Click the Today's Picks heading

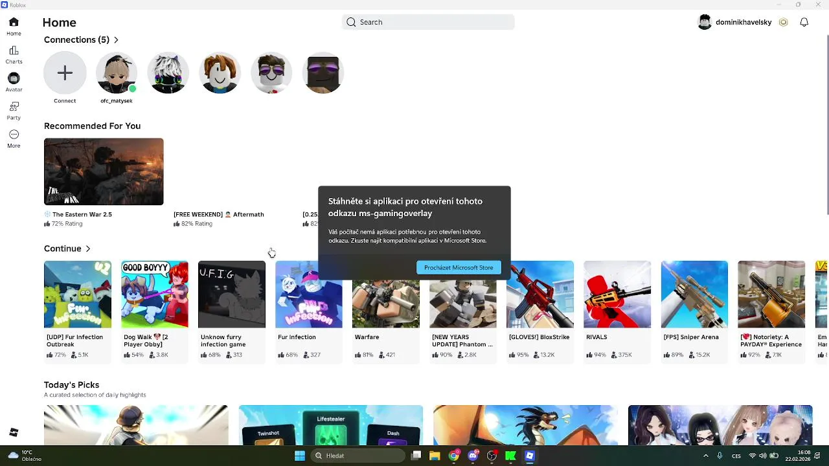pyautogui.click(x=71, y=384)
